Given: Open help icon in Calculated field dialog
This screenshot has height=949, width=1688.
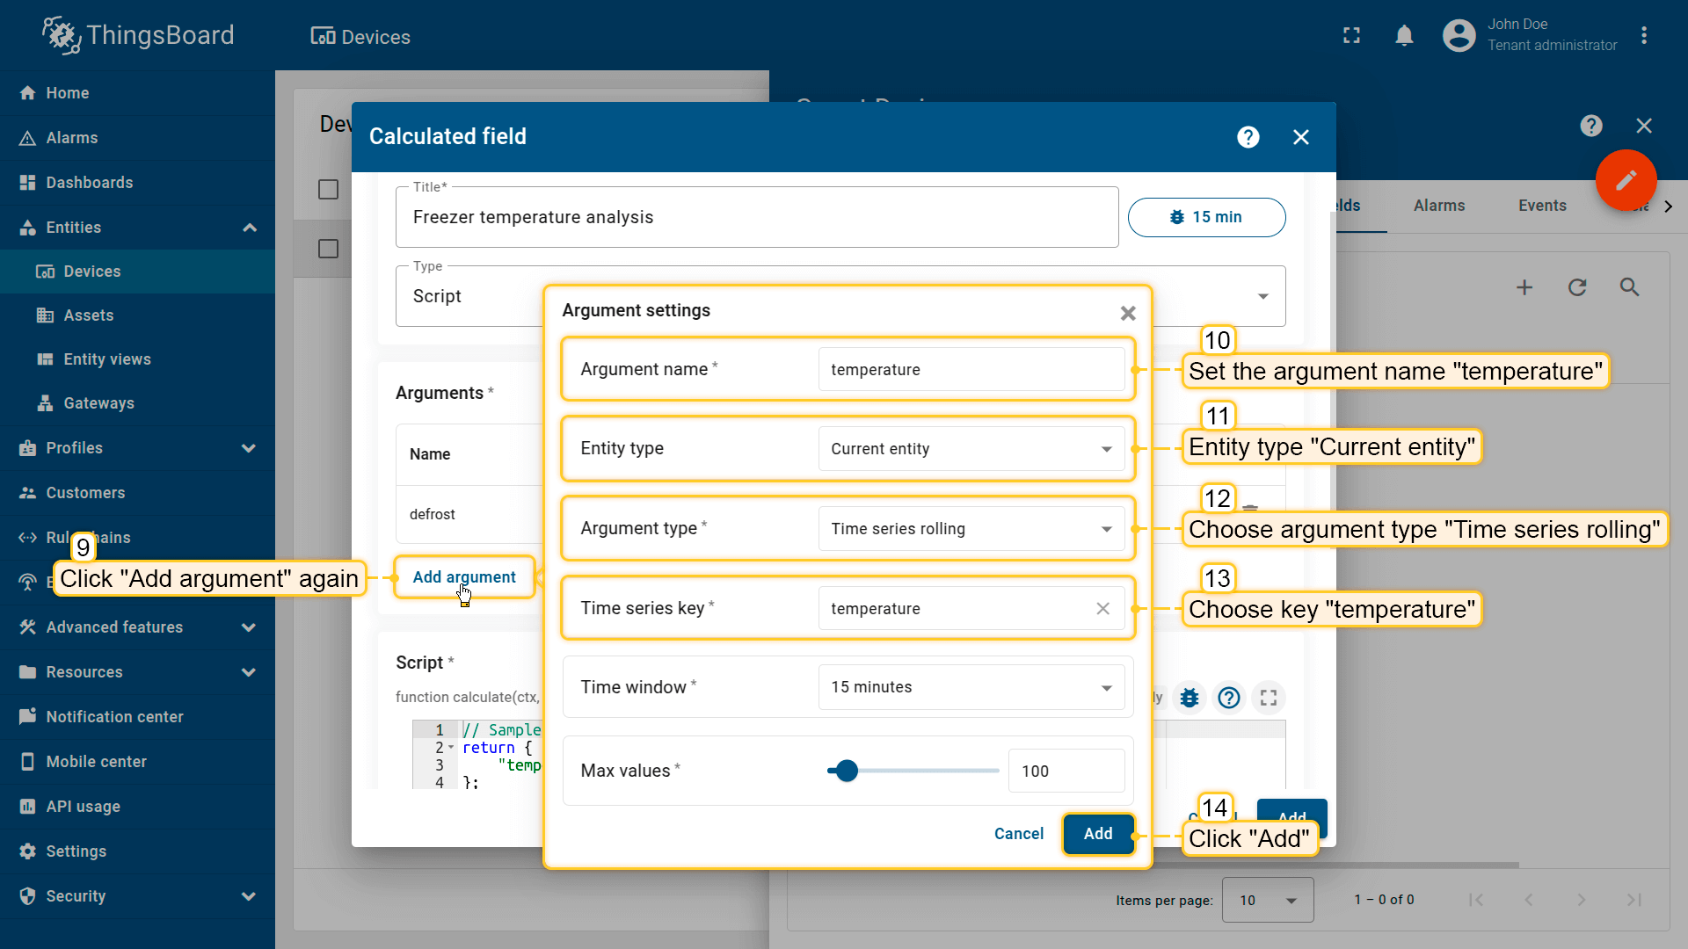Looking at the screenshot, I should pos(1248,137).
